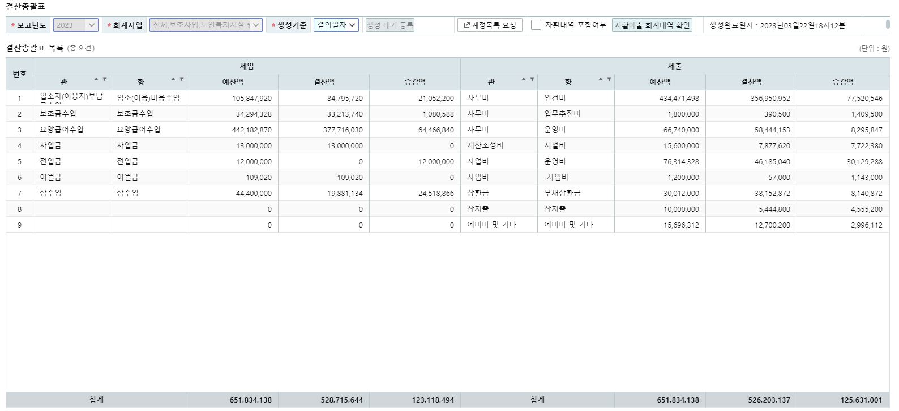Click the 자활매출 회계내역 확인 button
Viewport: 899px width, 411px height.
tap(652, 25)
